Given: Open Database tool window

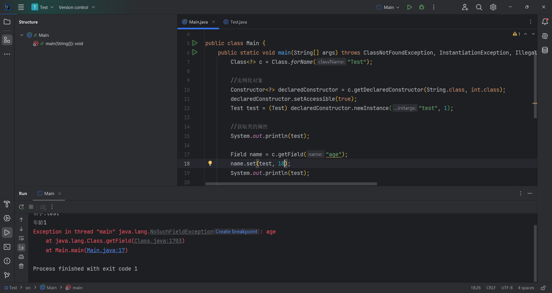Looking at the screenshot, I should [545, 50].
